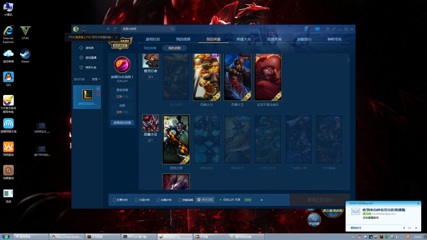Open the 四神之力 skin card
This screenshot has height=240, width=427.
coord(207,77)
